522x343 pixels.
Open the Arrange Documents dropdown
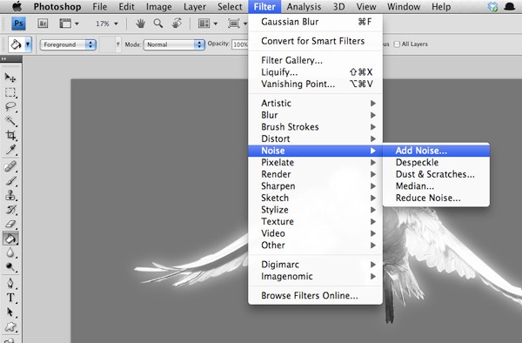coord(207,24)
